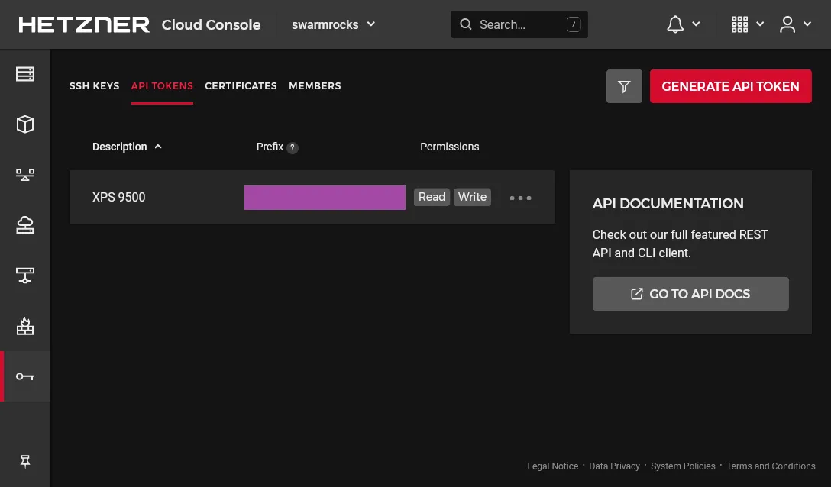Pin the sidebar with pin icon
Screen dimensions: 831x487
pos(25,461)
